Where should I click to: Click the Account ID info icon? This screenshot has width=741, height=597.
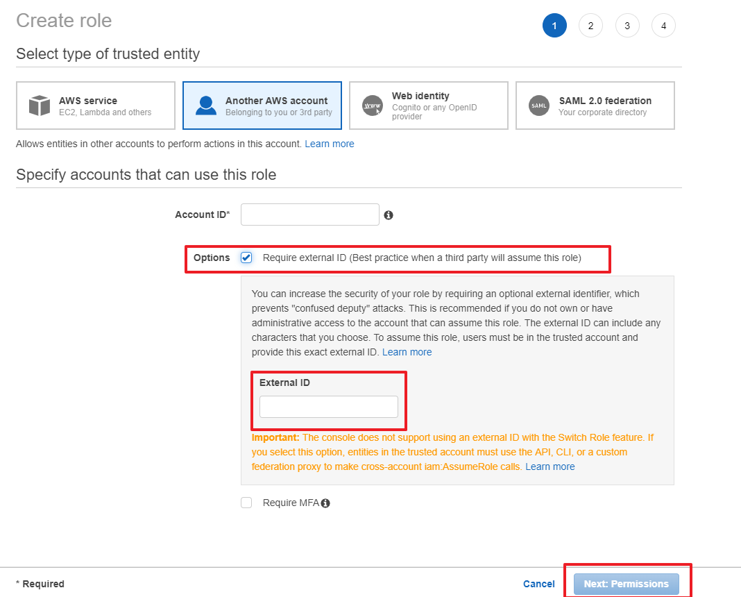coord(389,215)
